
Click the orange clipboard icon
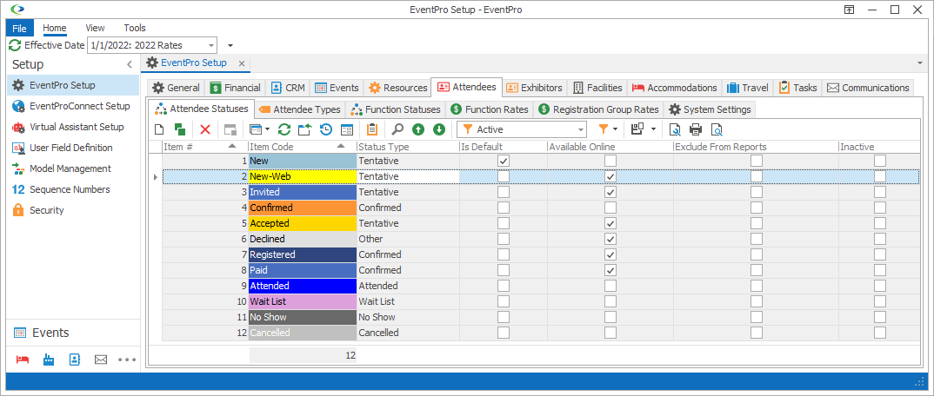[x=372, y=129]
